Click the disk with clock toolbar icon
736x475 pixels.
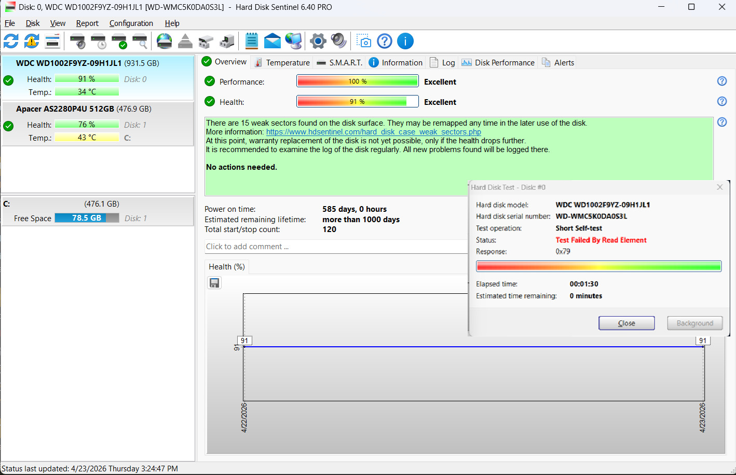click(x=98, y=41)
